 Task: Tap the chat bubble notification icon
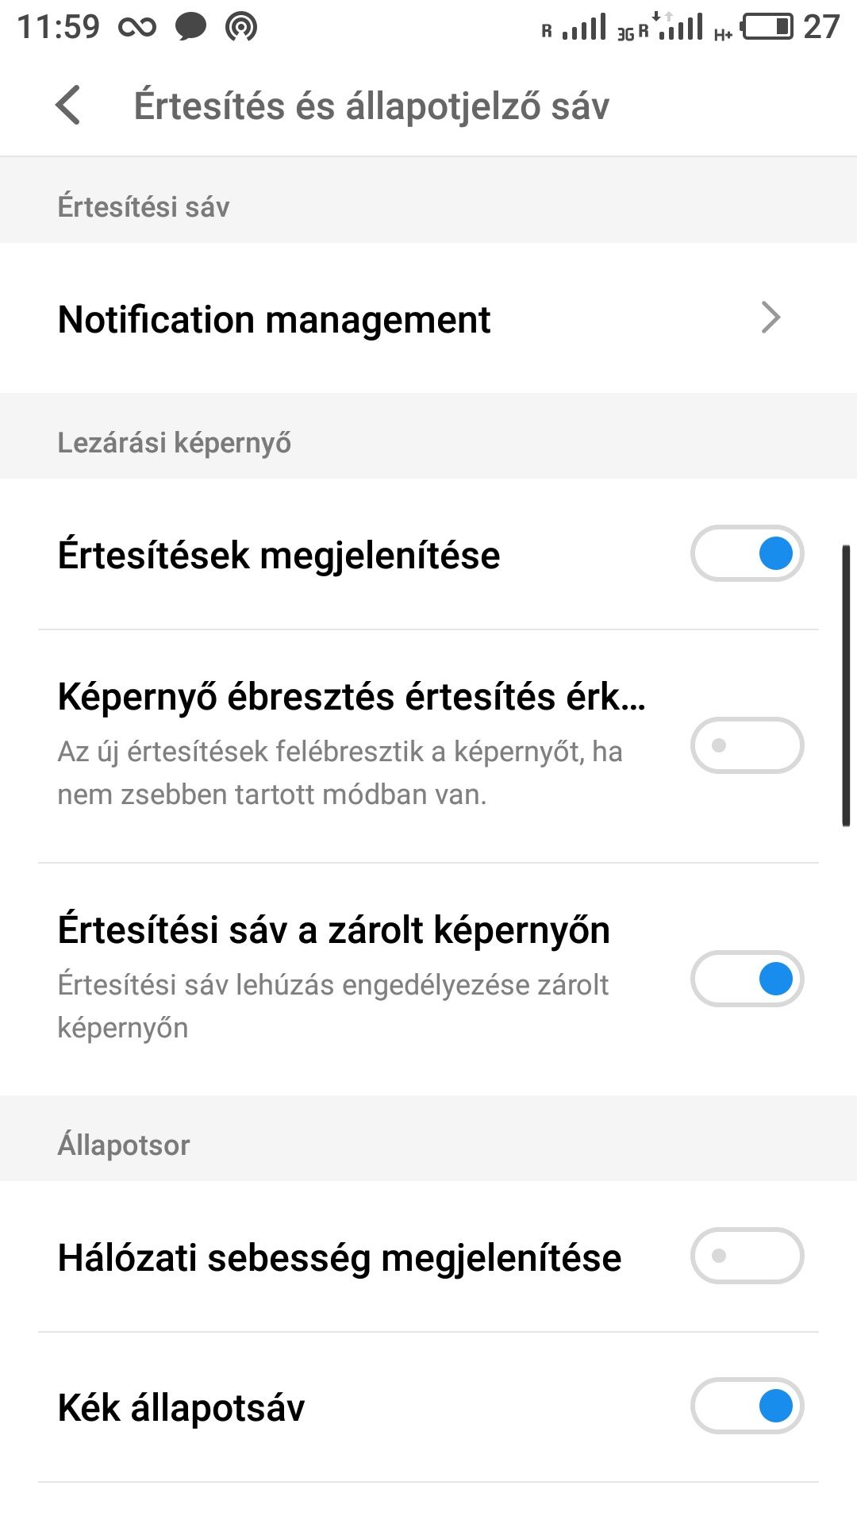point(190,27)
